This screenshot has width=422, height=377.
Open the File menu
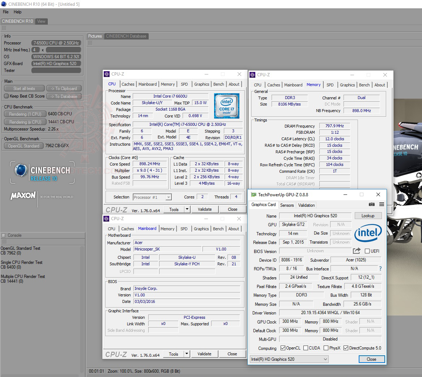(6, 12)
